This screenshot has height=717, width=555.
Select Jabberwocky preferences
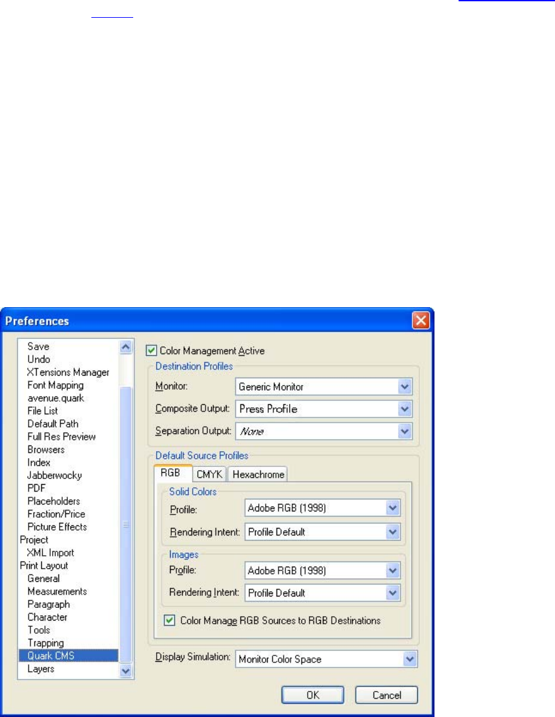[55, 475]
